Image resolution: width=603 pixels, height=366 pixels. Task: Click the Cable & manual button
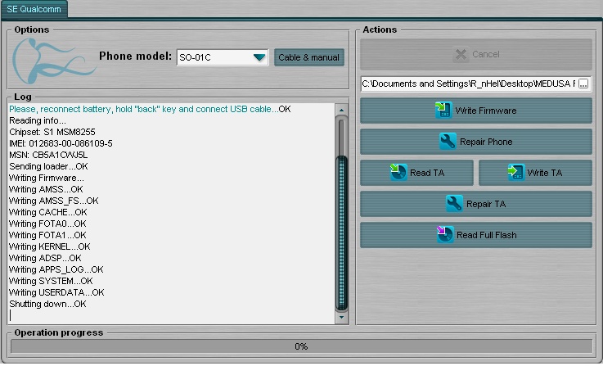click(308, 57)
